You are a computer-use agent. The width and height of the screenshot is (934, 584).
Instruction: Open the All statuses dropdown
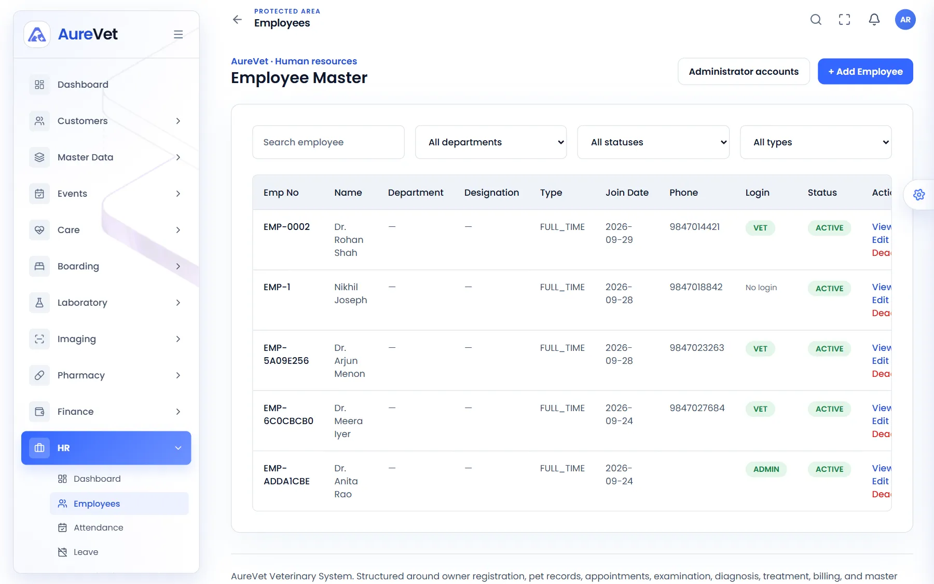[653, 142]
